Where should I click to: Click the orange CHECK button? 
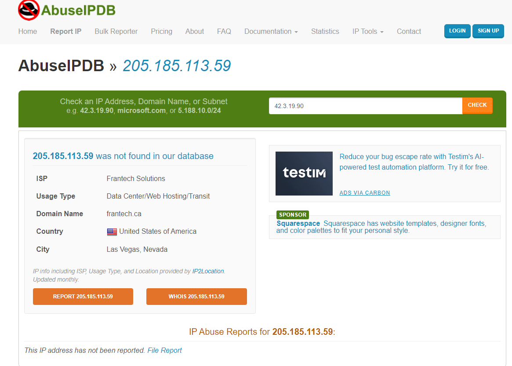(477, 105)
